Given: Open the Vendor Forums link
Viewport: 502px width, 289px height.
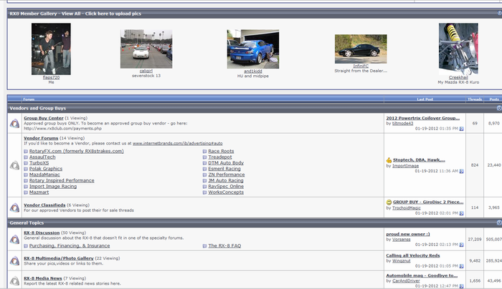Looking at the screenshot, I should point(41,138).
